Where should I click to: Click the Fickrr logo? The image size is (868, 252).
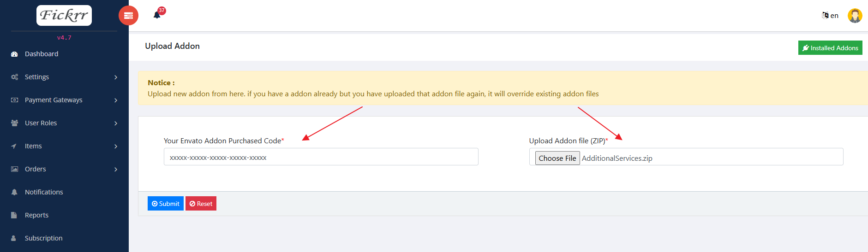click(x=64, y=15)
